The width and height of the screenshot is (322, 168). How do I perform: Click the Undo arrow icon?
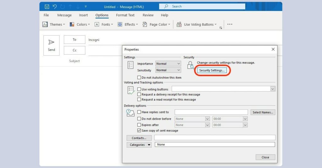tap(55, 7)
